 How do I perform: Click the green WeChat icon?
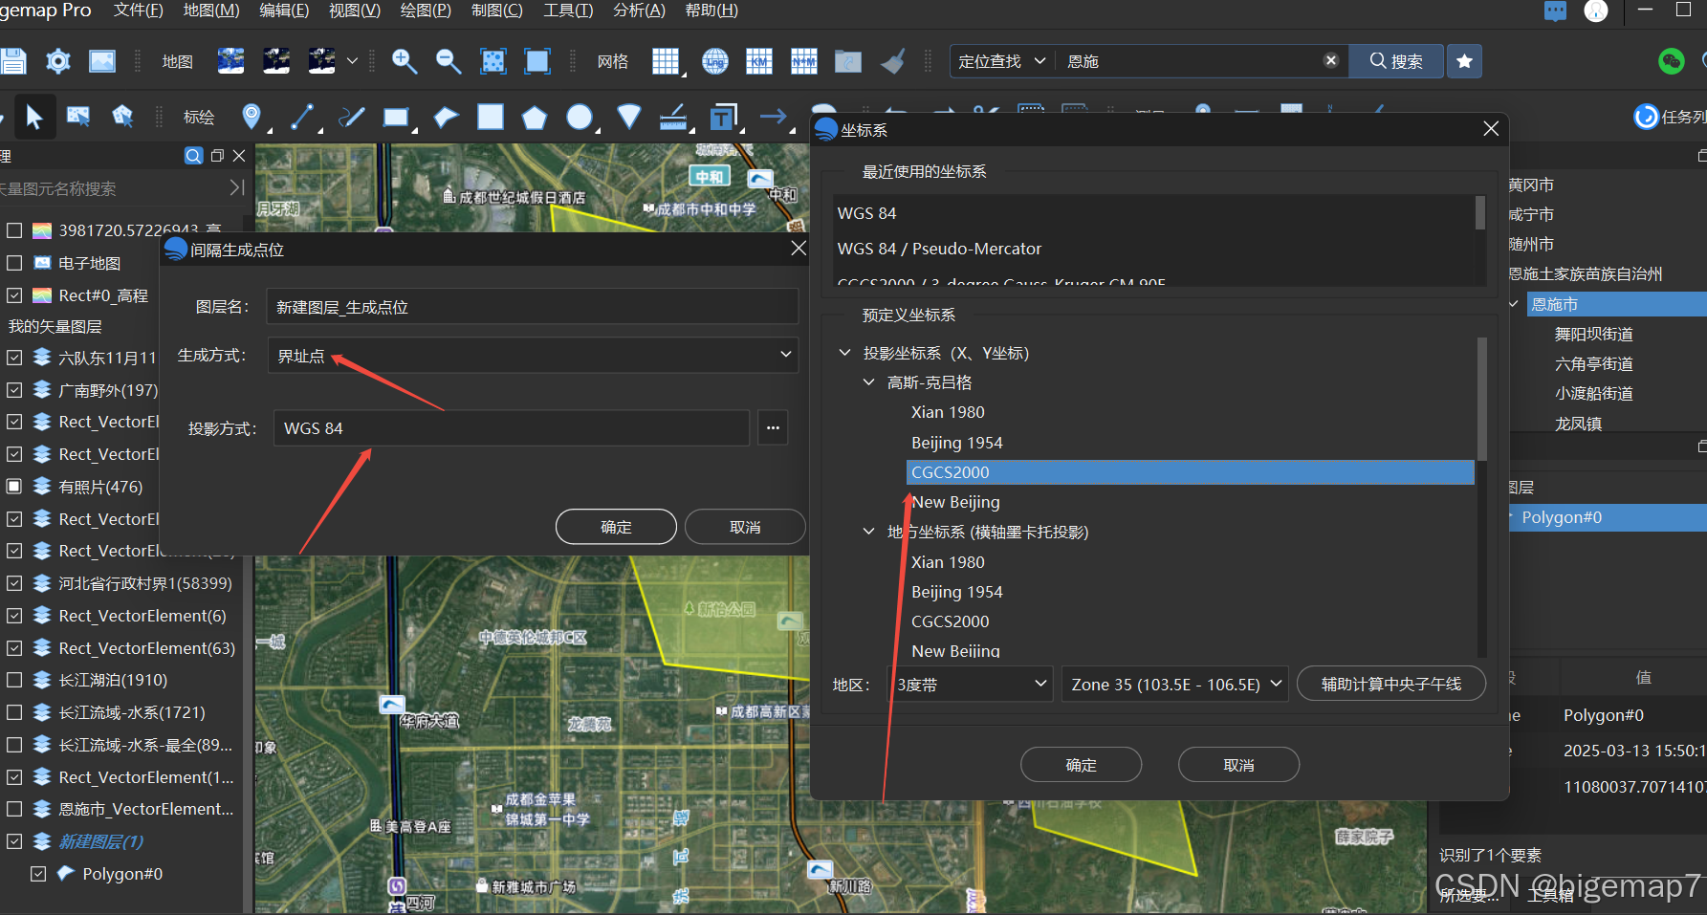1671,61
